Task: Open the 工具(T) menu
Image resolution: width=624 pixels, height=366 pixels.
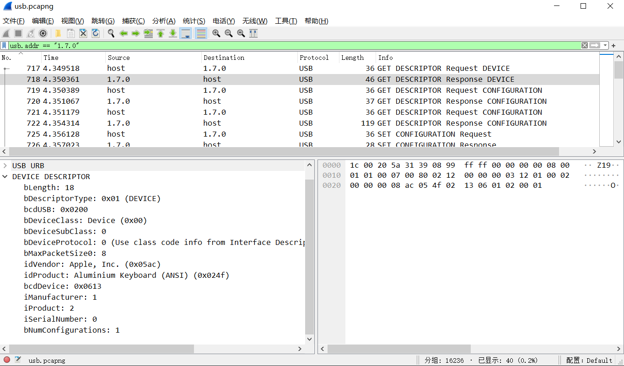Action: click(x=286, y=21)
